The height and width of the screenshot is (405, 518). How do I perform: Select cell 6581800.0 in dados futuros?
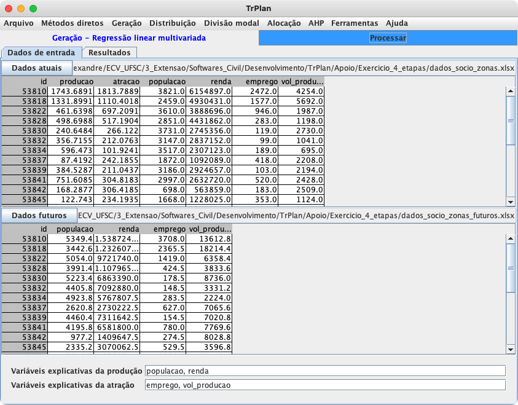[117, 328]
